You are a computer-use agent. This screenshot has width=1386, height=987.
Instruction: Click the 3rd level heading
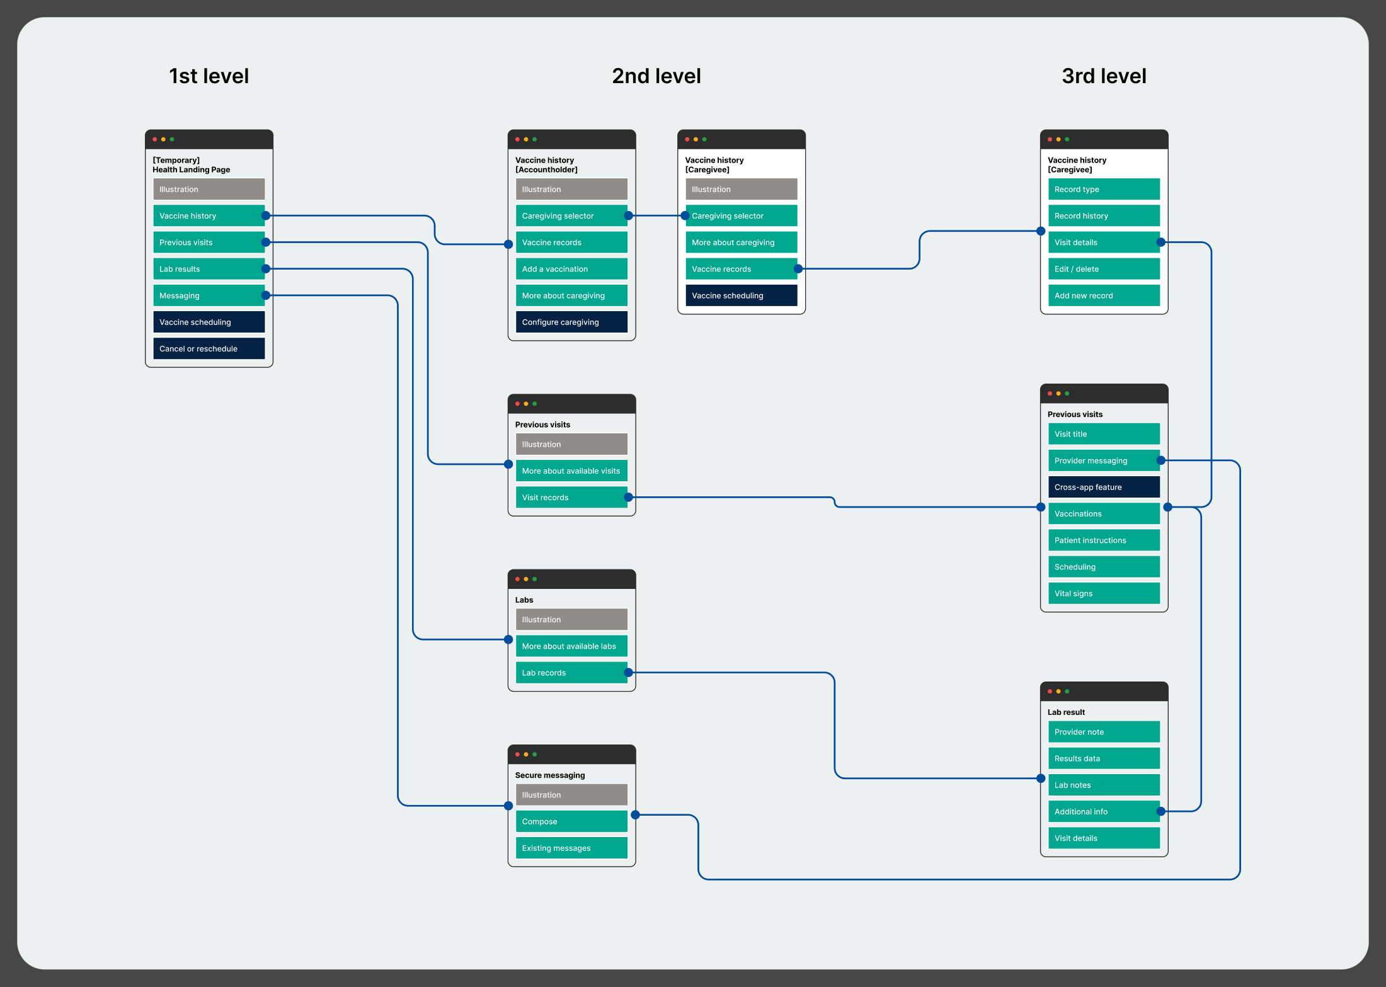1104,76
